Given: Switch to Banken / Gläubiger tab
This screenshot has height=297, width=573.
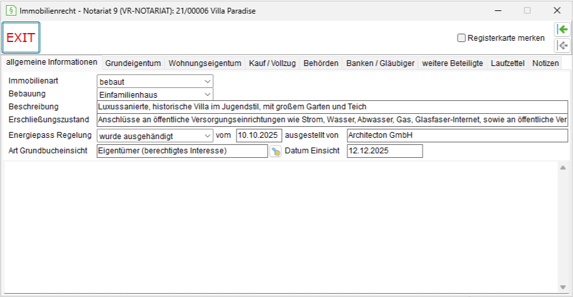Looking at the screenshot, I should pyautogui.click(x=380, y=63).
